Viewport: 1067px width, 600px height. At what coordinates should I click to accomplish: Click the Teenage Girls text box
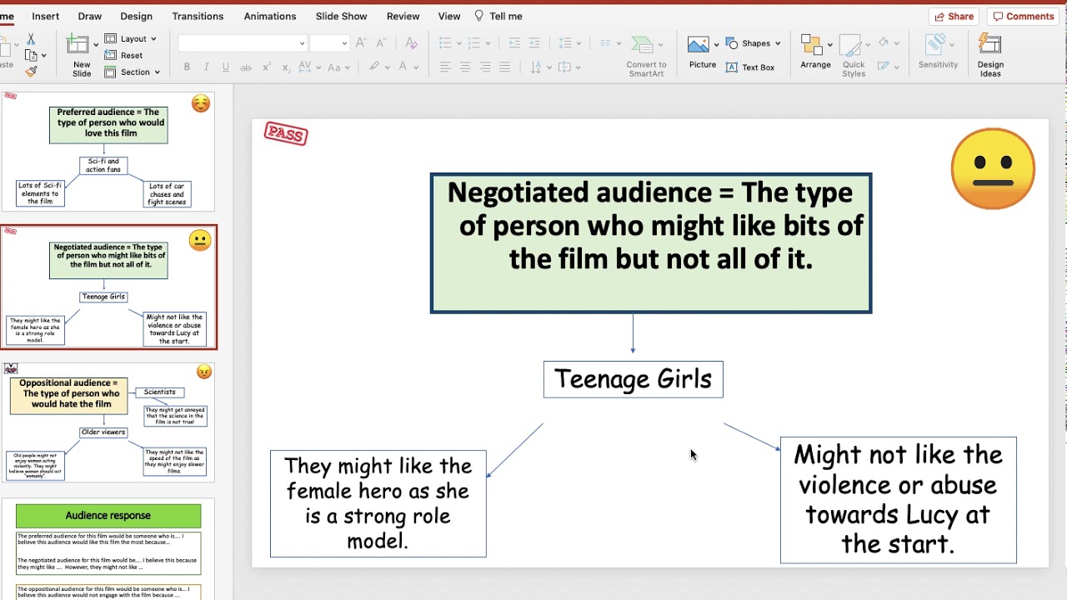click(634, 379)
